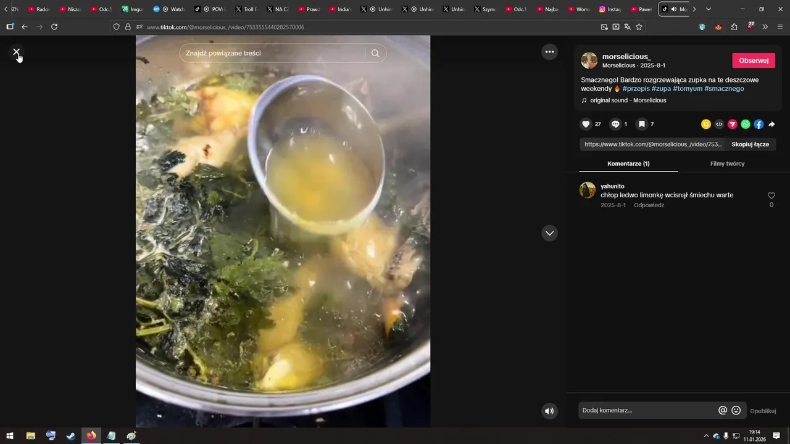Open the three-dot more options menu on video
790x444 pixels.
(x=549, y=52)
